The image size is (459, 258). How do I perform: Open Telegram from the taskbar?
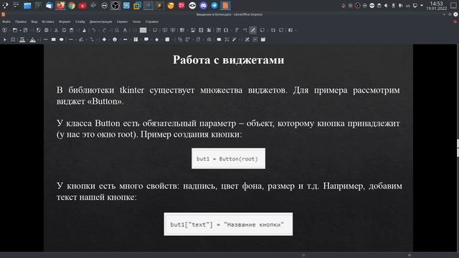[214, 6]
